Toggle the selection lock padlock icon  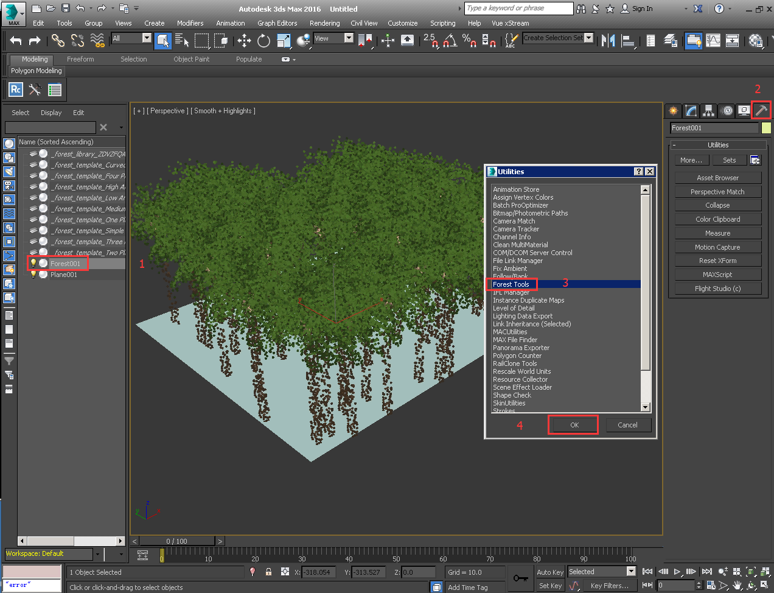click(x=268, y=572)
